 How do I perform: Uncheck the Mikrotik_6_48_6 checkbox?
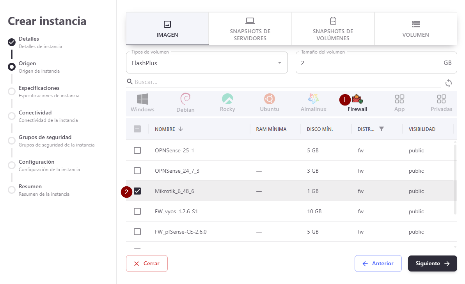[137, 191]
